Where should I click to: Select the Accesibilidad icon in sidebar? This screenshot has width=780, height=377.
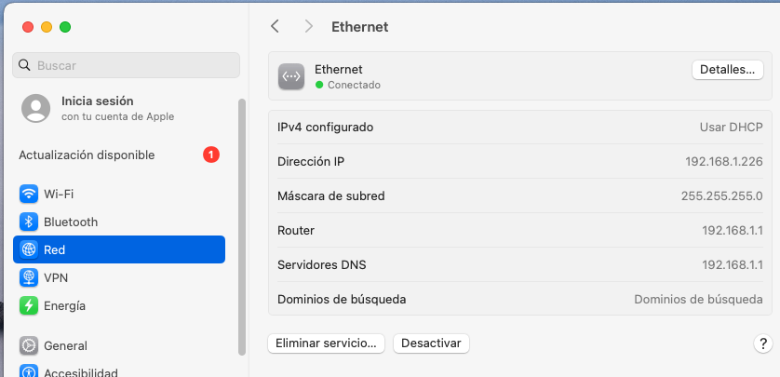pos(29,371)
